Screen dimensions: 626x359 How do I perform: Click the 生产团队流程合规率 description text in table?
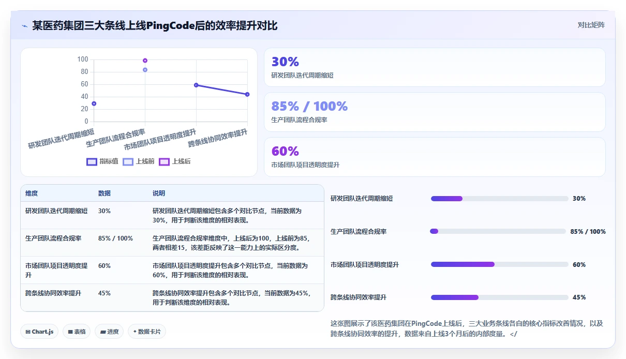[x=232, y=243]
